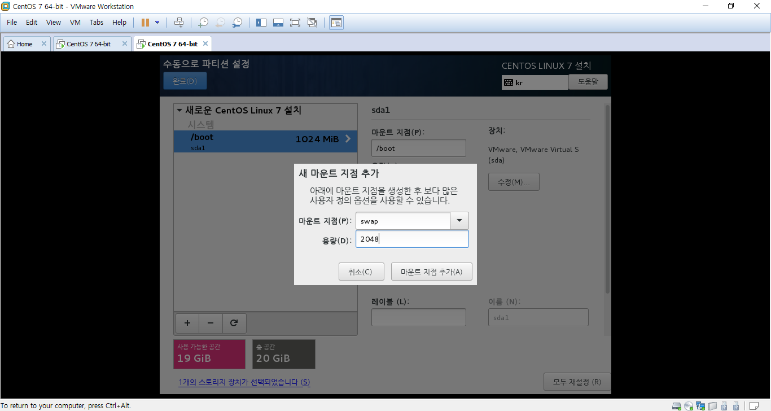This screenshot has height=411, width=771.
Task: Click the hard disk status icon
Action: (x=676, y=406)
